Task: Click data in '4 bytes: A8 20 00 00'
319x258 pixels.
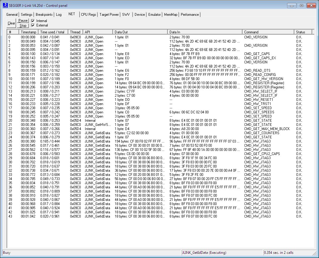Action: click(x=184, y=129)
